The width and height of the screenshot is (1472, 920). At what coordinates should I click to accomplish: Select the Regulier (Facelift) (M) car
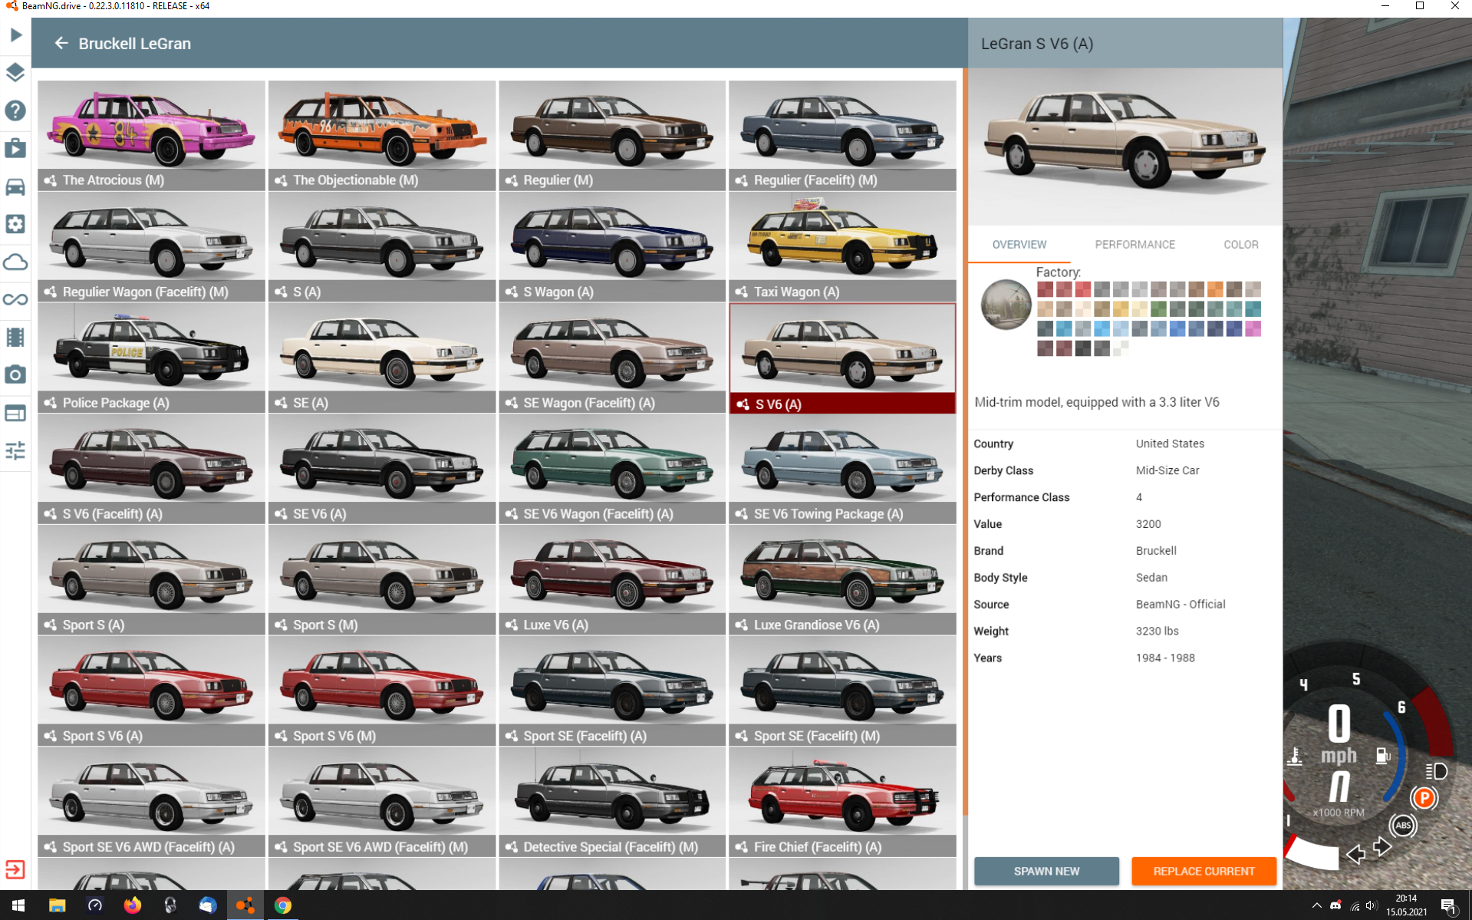[842, 135]
